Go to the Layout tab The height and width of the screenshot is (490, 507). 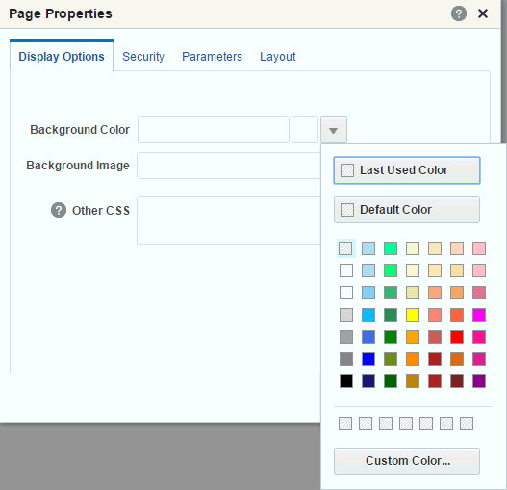point(278,56)
